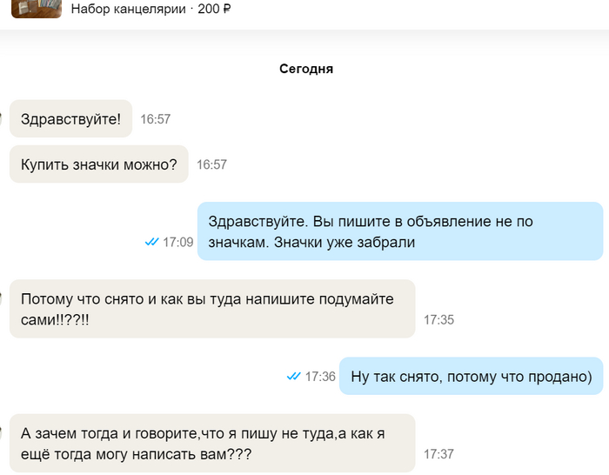Click the 17:36 message timestamp

(x=319, y=377)
